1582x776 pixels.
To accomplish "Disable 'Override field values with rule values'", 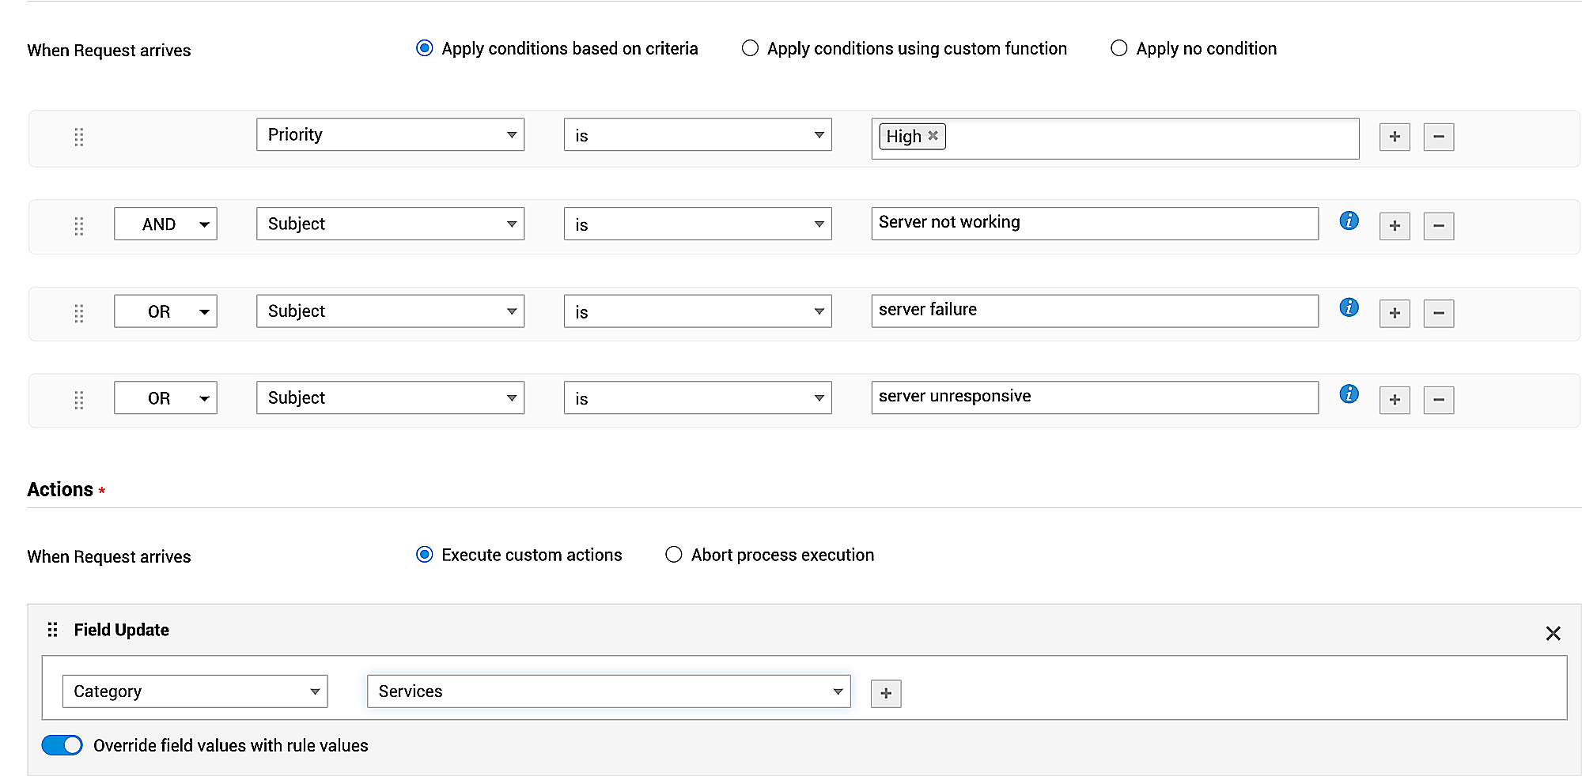I will (x=62, y=745).
